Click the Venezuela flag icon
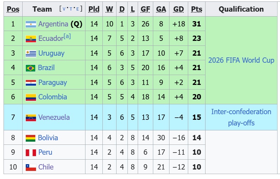Viewport: 280px width, 179px height. pos(31,118)
